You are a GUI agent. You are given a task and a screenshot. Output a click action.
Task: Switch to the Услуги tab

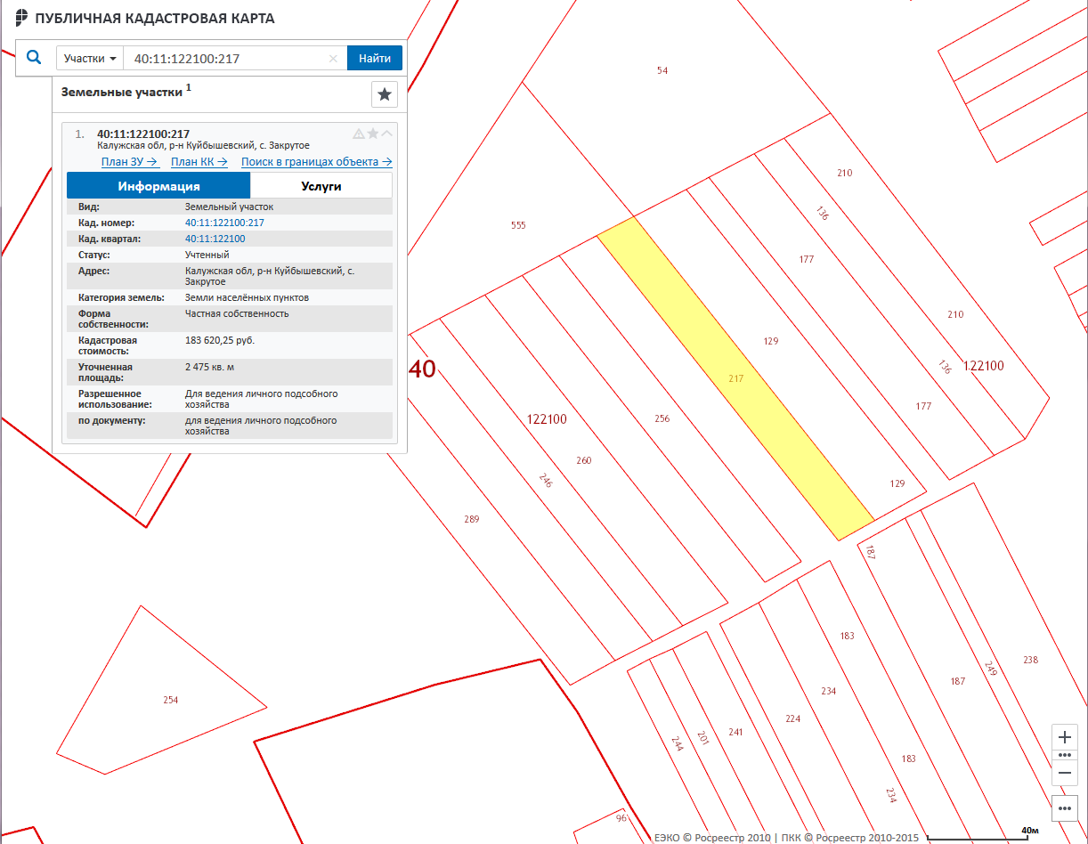[x=321, y=186]
